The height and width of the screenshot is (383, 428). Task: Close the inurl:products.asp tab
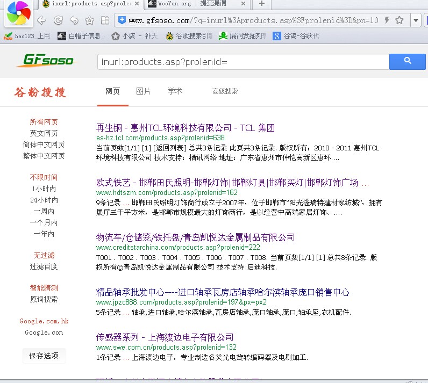[x=137, y=4]
